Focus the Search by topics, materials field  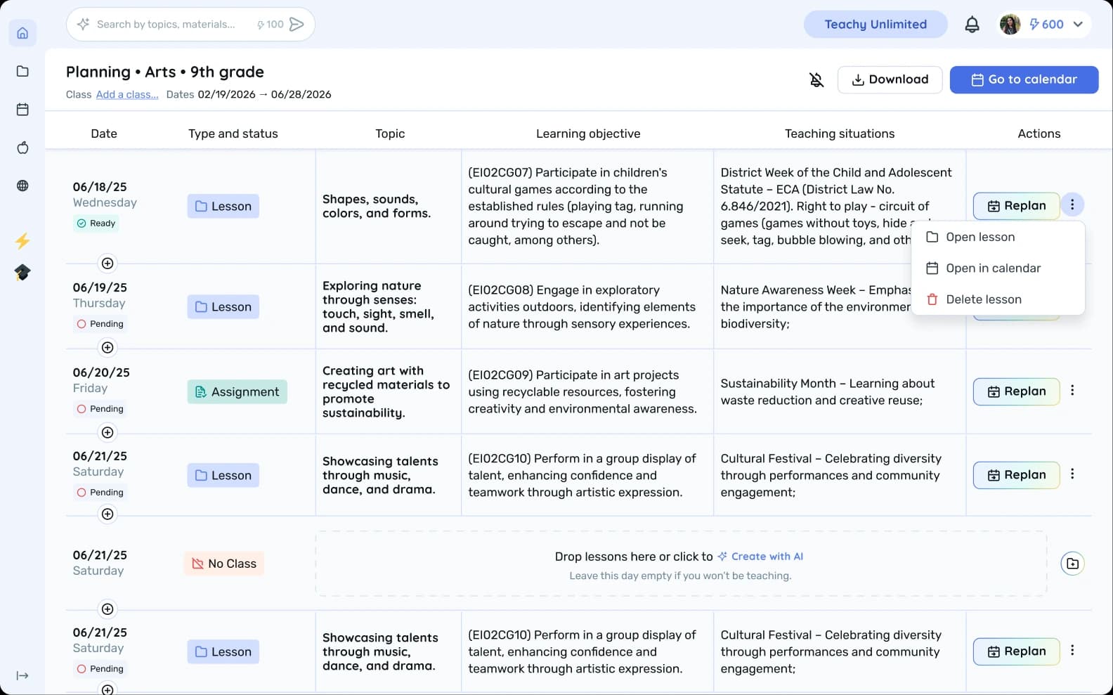pyautogui.click(x=166, y=24)
